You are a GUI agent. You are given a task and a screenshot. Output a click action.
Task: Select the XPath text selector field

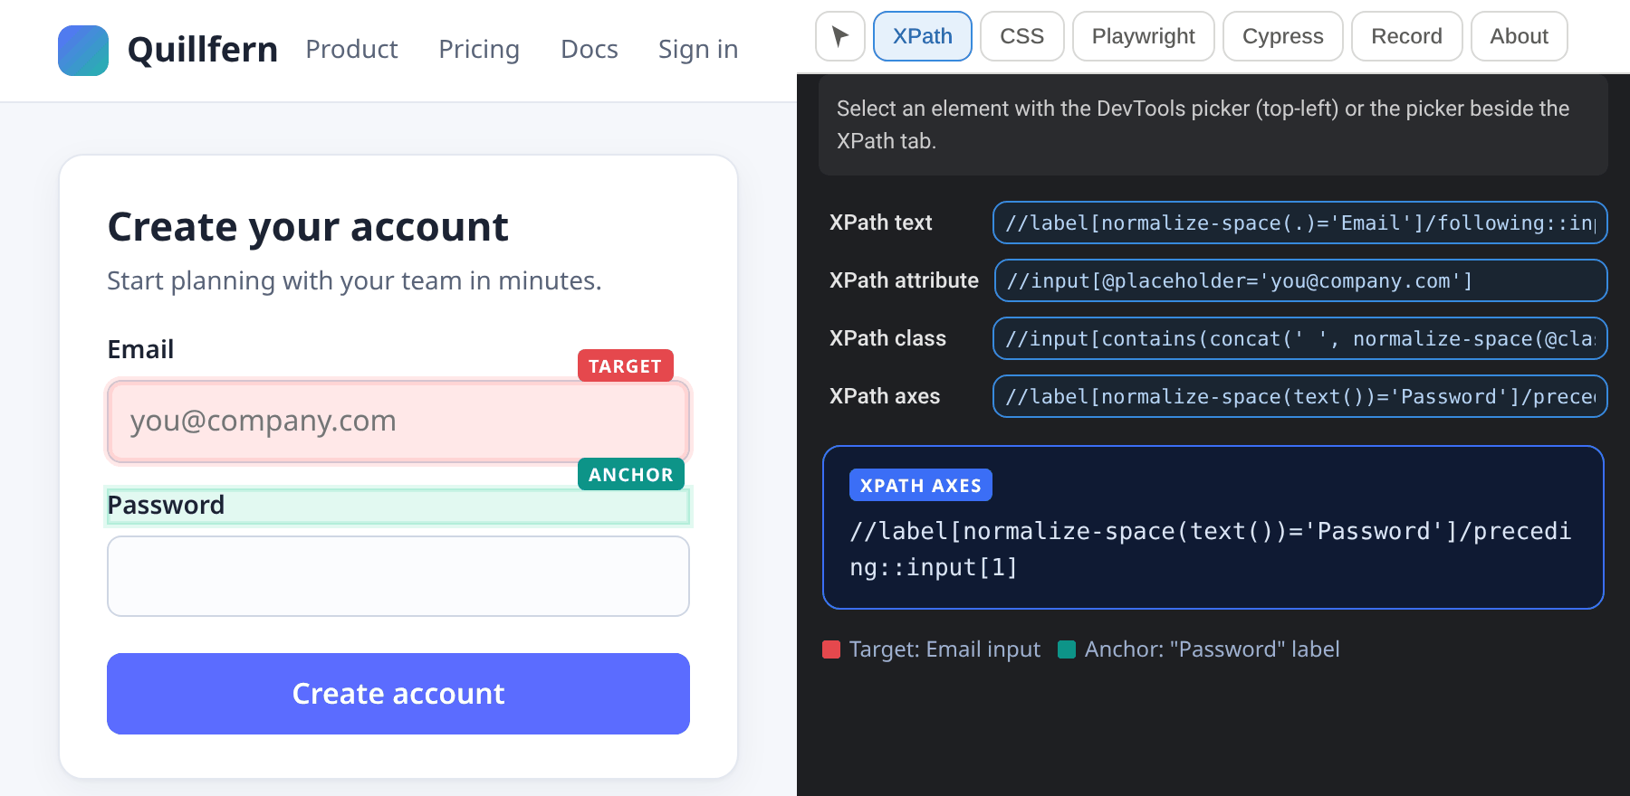1299,223
